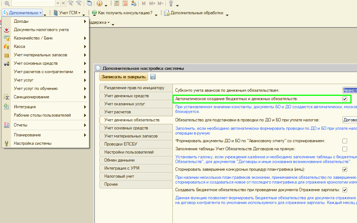Click the windows list icon
Image resolution: width=357 pixels, height=223 pixels.
pyautogui.click(x=89, y=3)
